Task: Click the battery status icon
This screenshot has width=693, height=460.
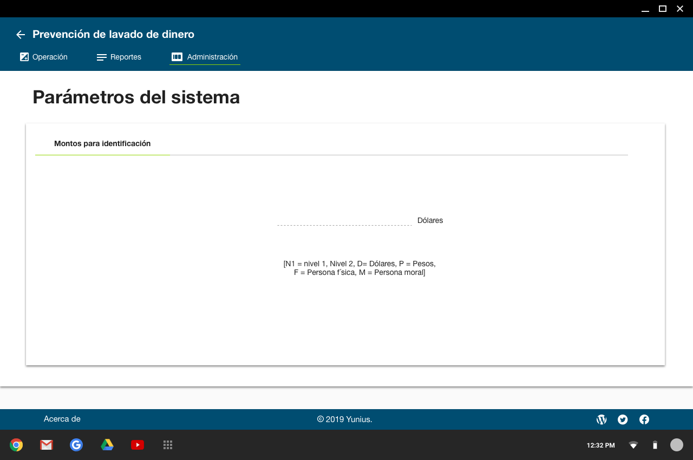Action: tap(655, 445)
